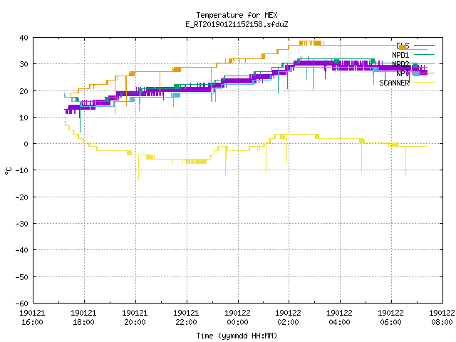The width and height of the screenshot is (456, 342).
Task: Click the x-axis label '190122 02:00'
Action: point(288,318)
